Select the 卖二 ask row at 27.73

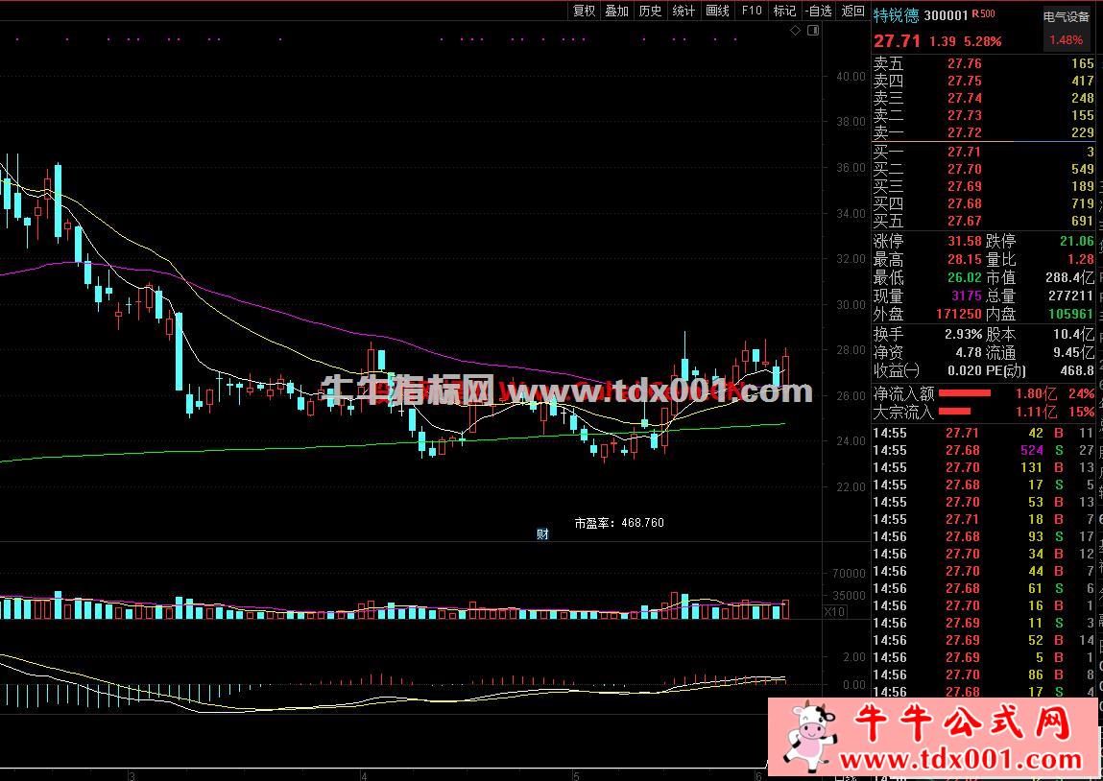point(983,116)
